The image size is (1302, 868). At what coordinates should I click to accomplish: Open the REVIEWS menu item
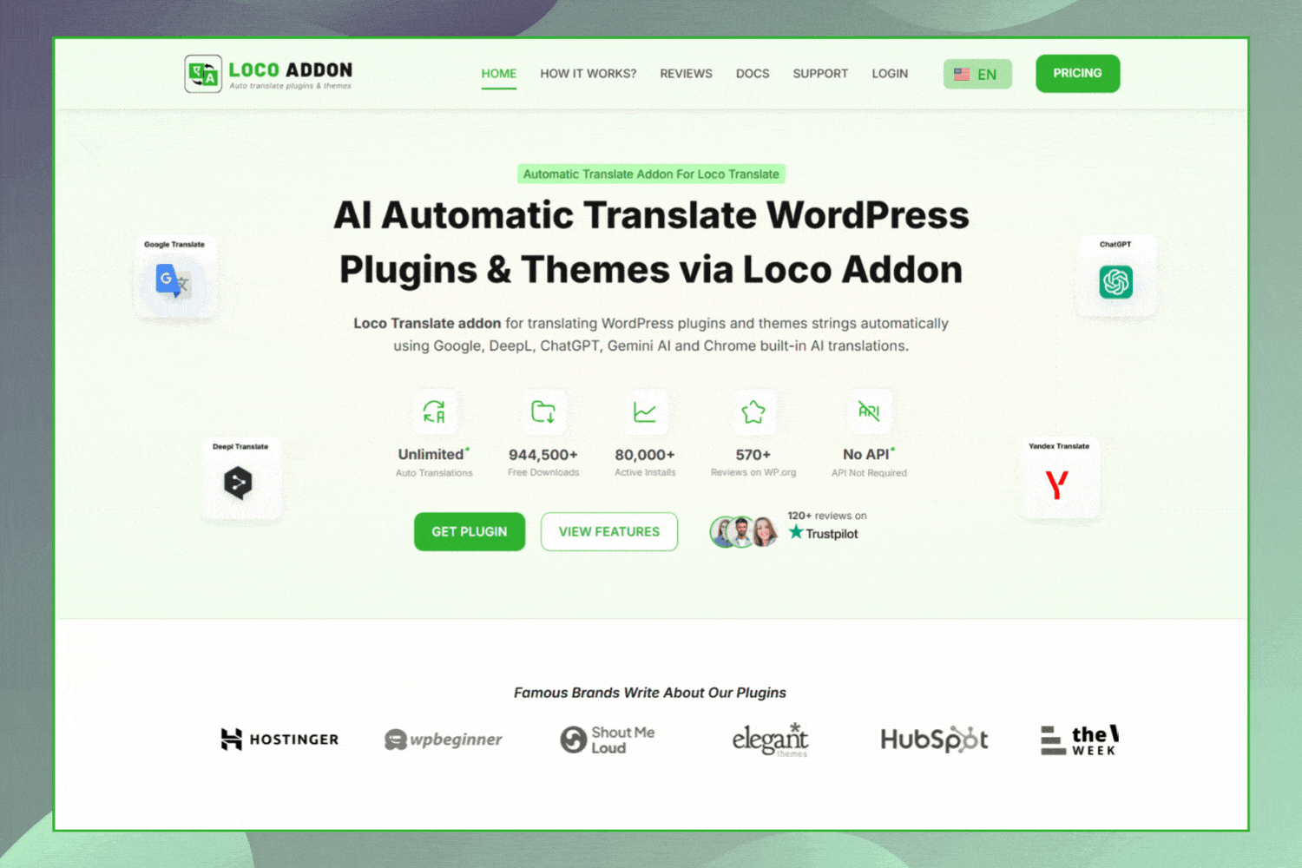[686, 74]
